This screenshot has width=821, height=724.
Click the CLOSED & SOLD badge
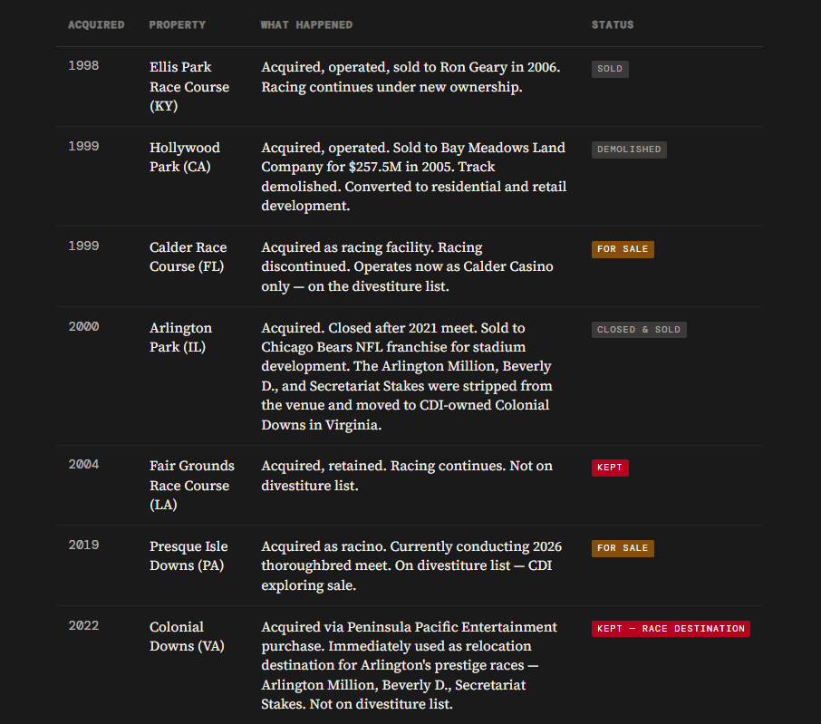click(x=639, y=329)
